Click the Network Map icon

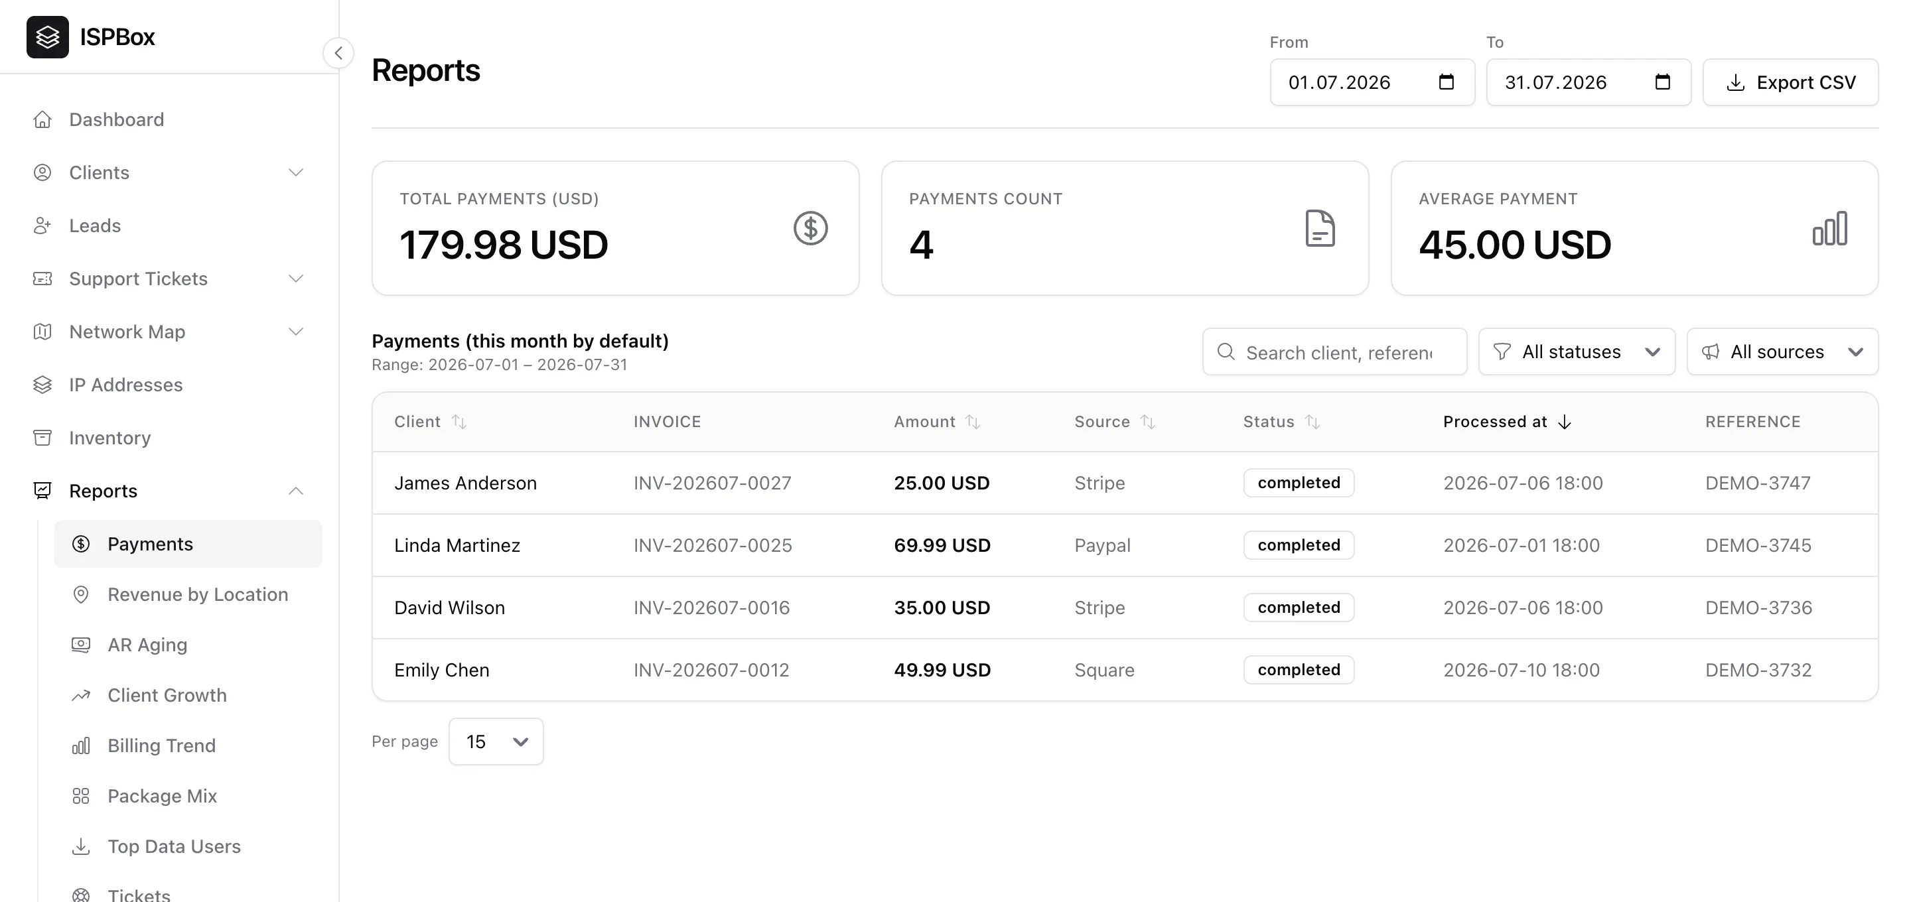tap(42, 332)
